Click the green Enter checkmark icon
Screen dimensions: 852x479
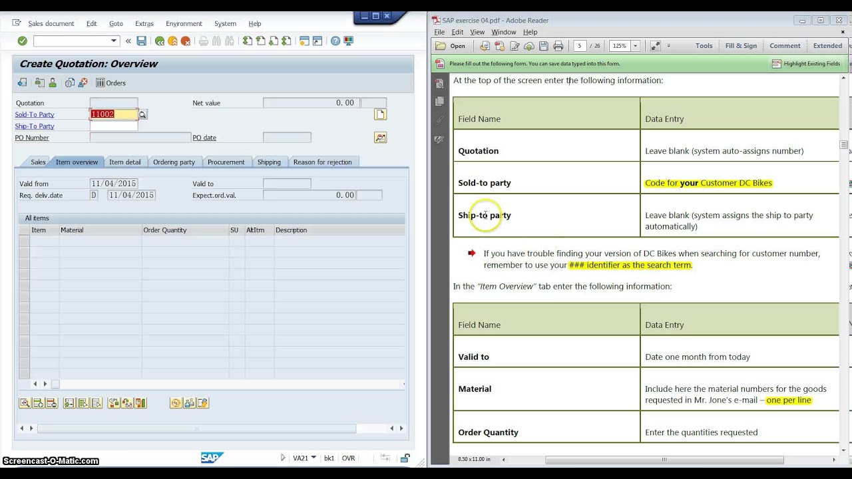click(x=23, y=41)
